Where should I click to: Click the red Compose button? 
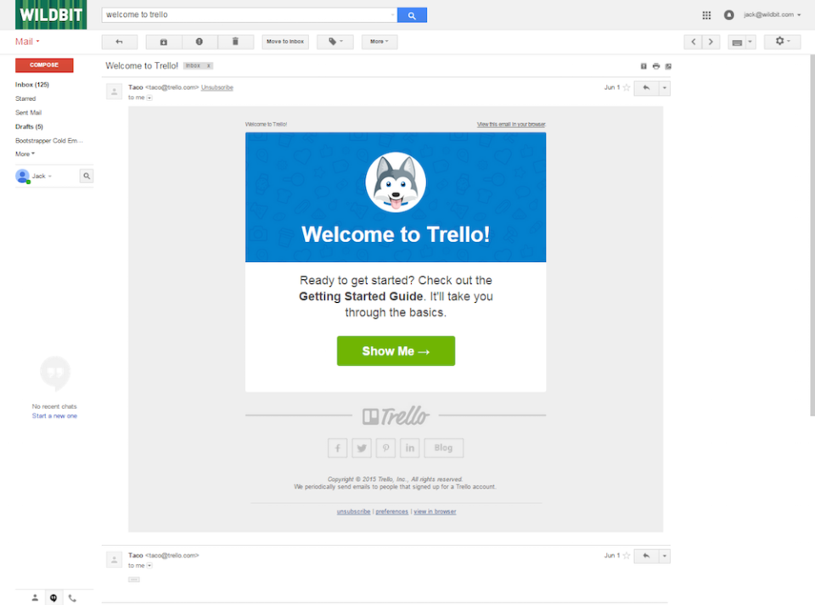[44, 65]
